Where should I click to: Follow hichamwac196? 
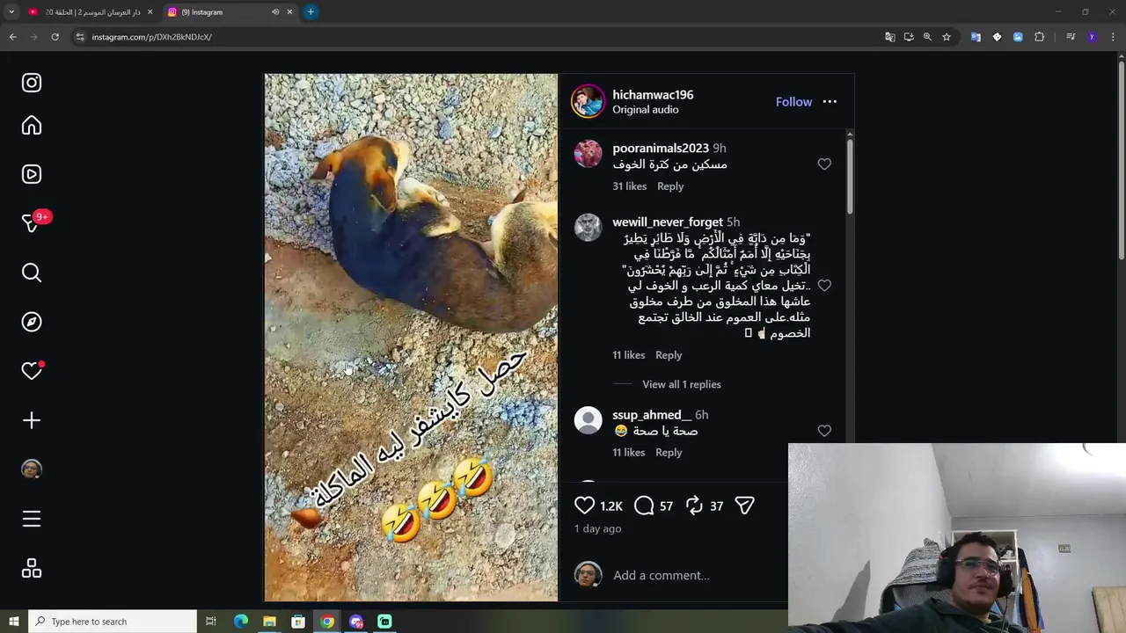[x=793, y=102]
